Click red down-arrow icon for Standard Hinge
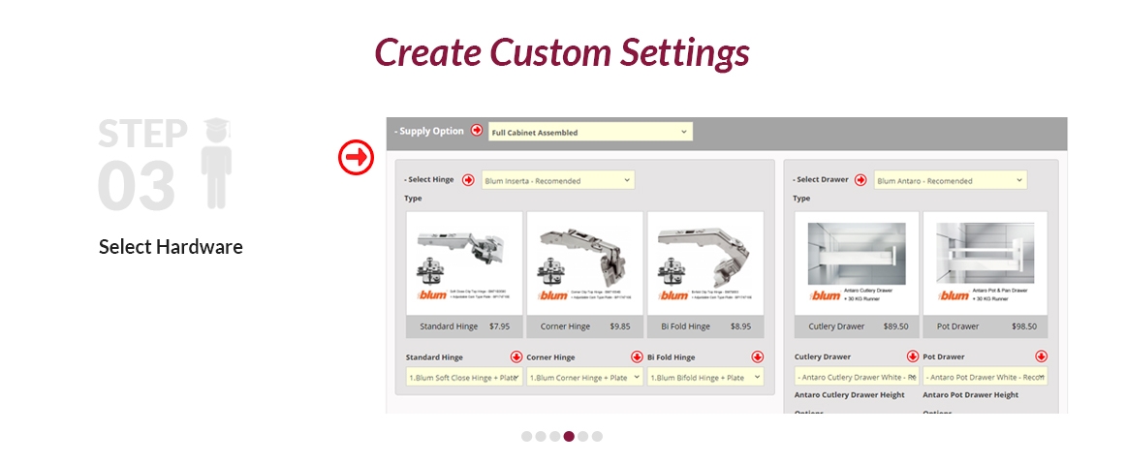This screenshot has width=1126, height=464. (516, 356)
